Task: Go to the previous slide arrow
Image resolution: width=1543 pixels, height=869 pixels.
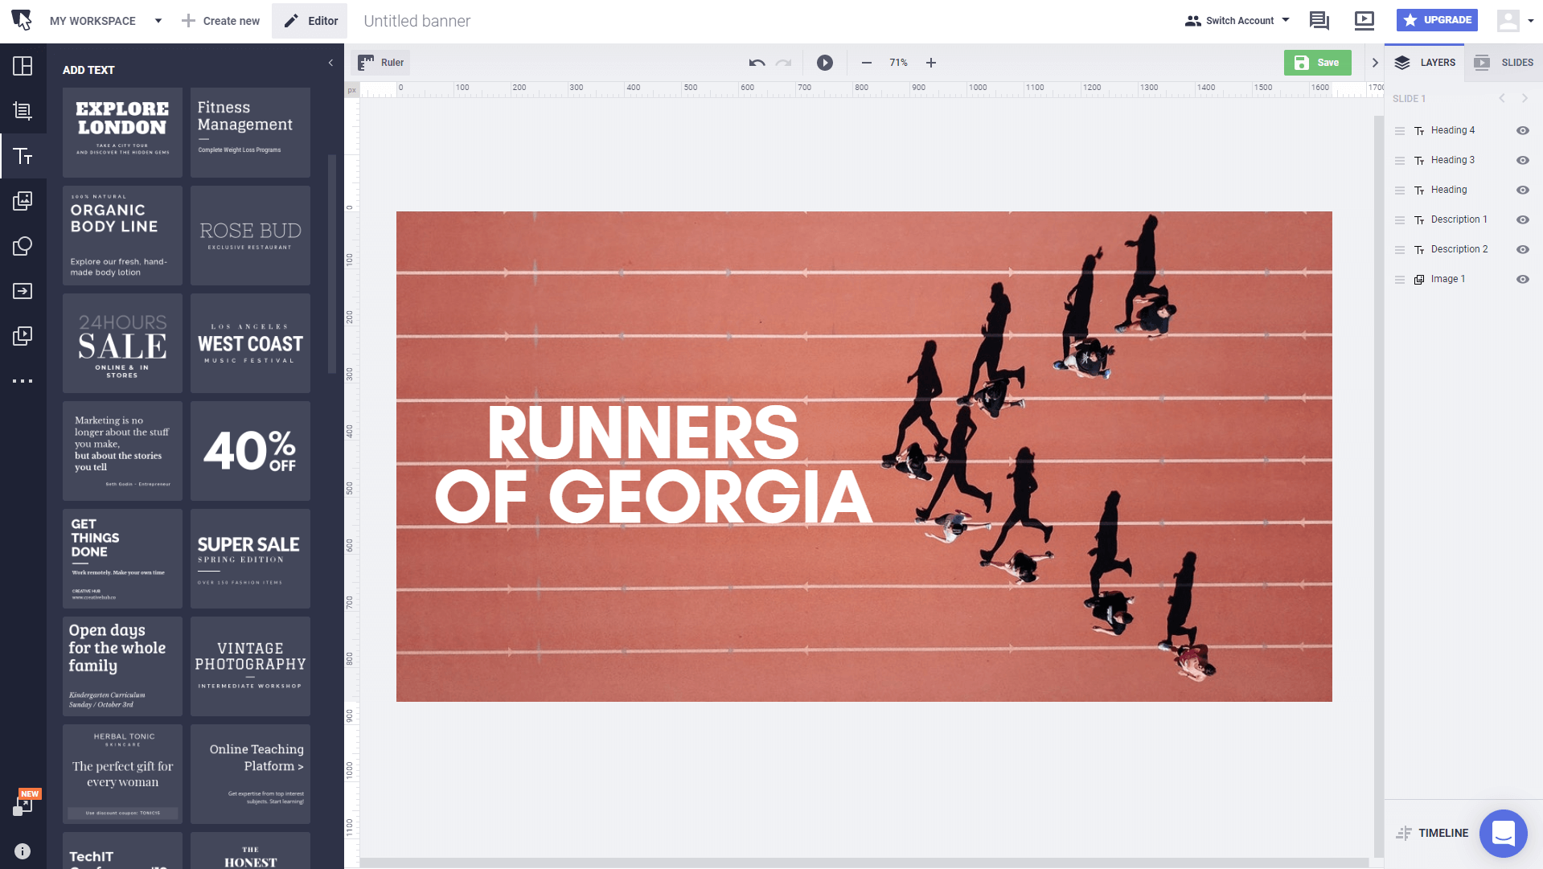Action: tap(1502, 98)
